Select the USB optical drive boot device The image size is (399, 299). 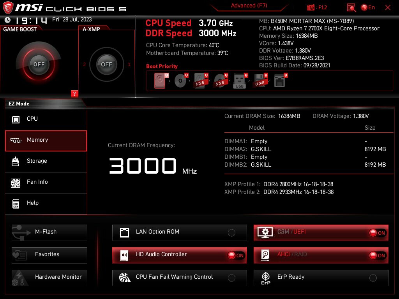click(x=221, y=81)
